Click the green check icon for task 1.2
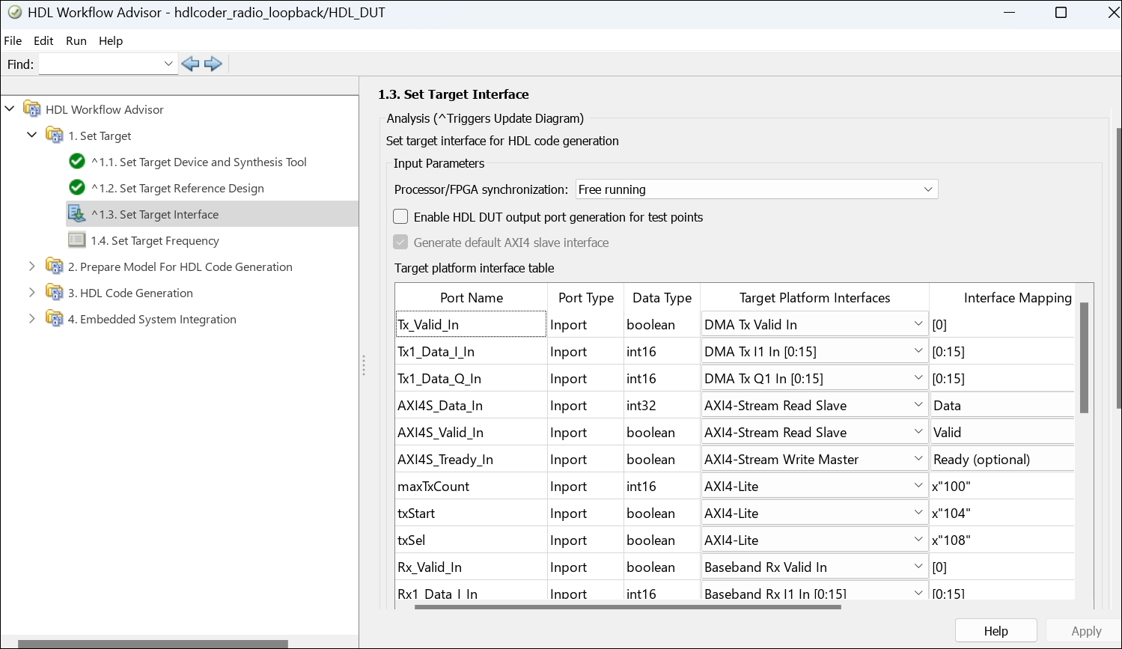The width and height of the screenshot is (1122, 649). coord(76,188)
